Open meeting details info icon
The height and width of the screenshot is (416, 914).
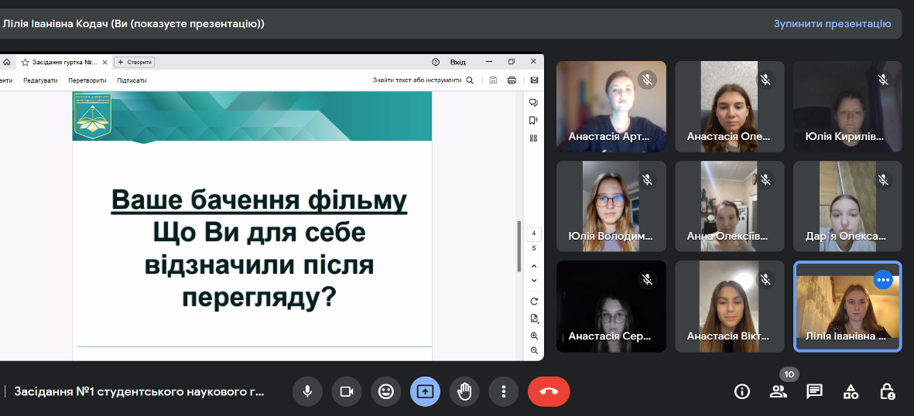point(741,391)
